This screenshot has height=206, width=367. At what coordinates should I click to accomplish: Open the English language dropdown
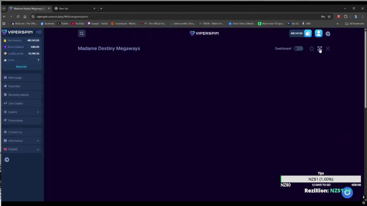22,149
